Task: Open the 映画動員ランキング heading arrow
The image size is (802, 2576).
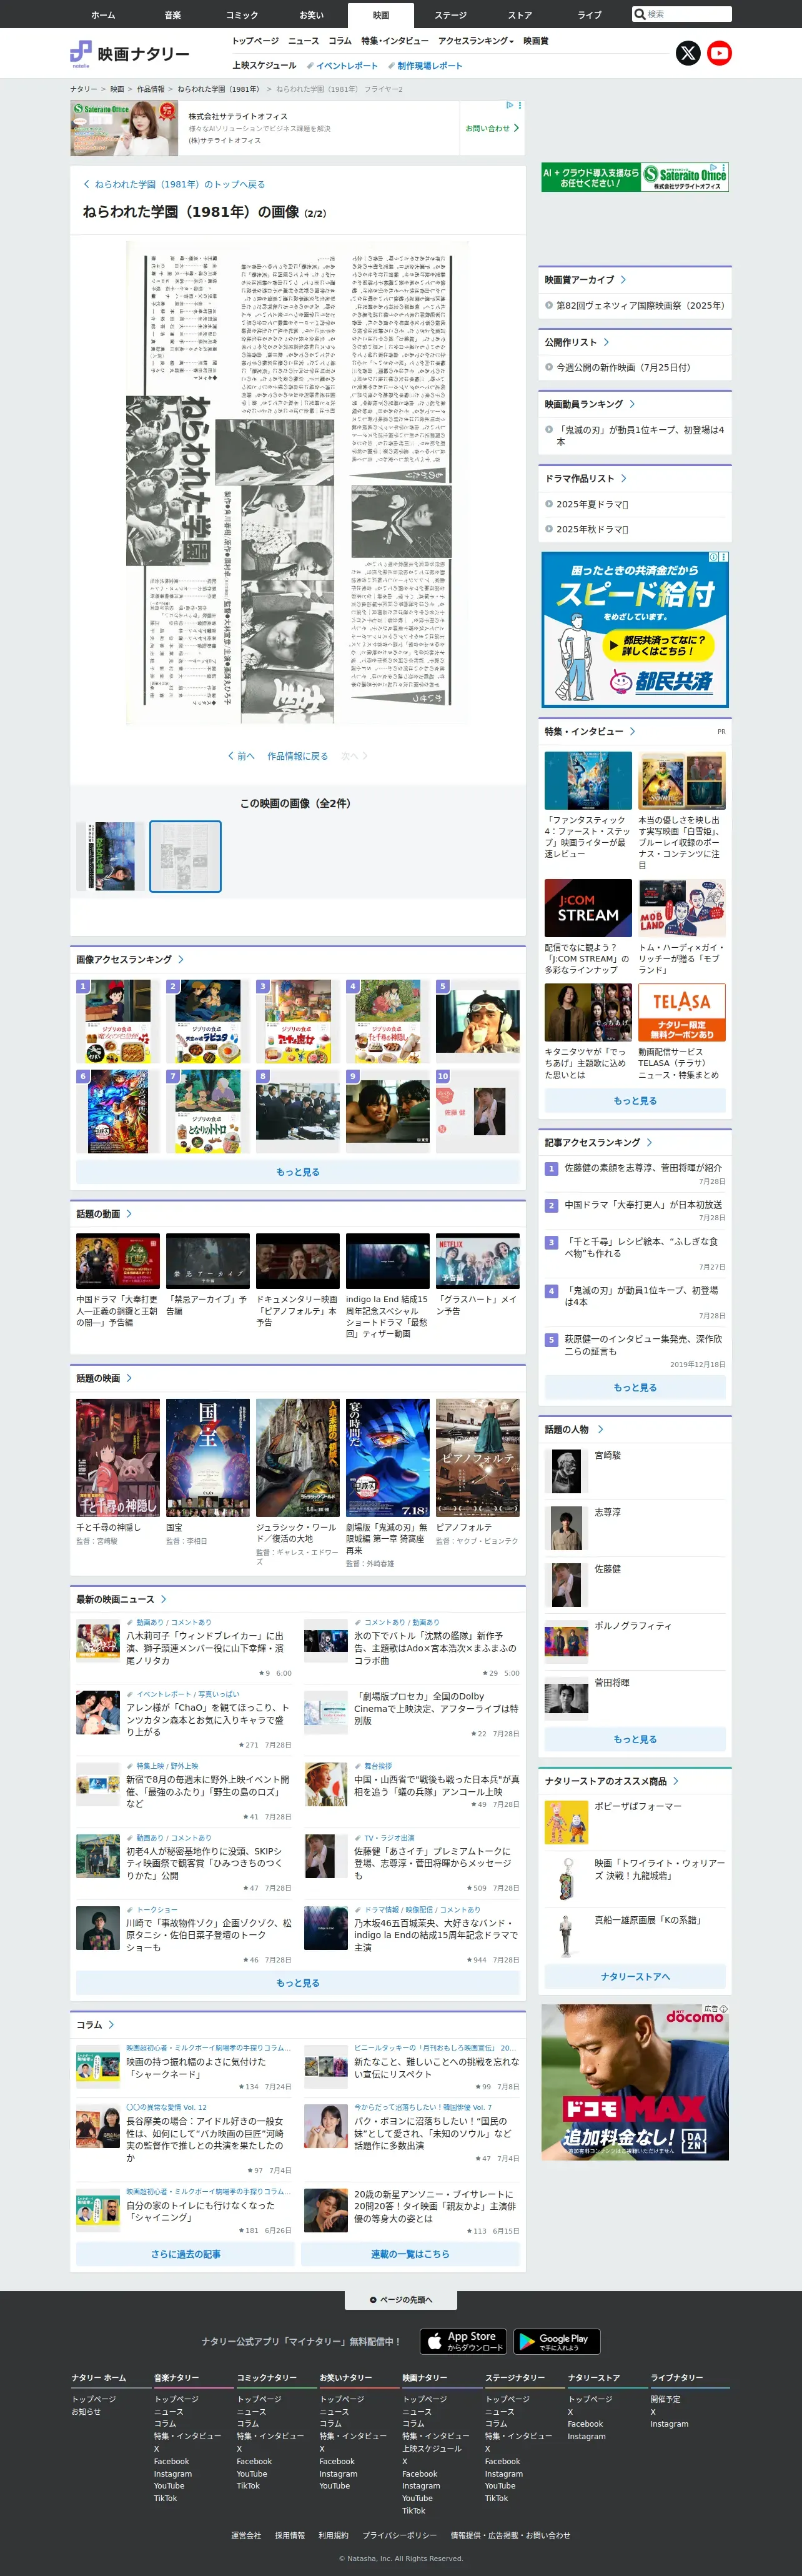Action: [x=632, y=404]
